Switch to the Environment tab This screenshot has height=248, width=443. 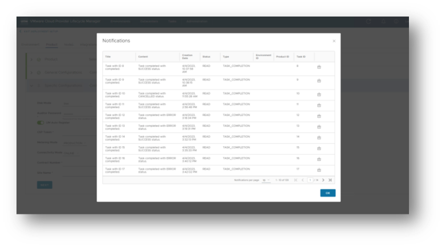click(30, 44)
